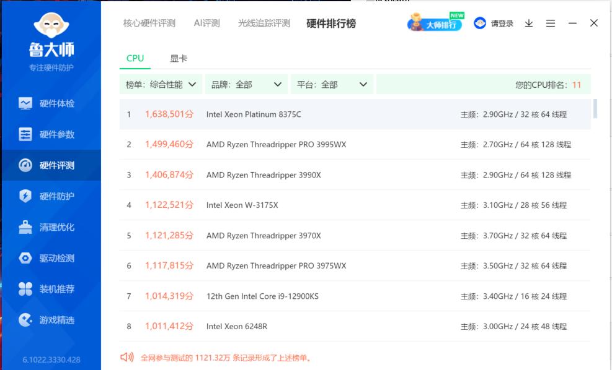Open the 品牌 brand filter dropdown
Viewport: 612px width, 370px height.
click(246, 84)
